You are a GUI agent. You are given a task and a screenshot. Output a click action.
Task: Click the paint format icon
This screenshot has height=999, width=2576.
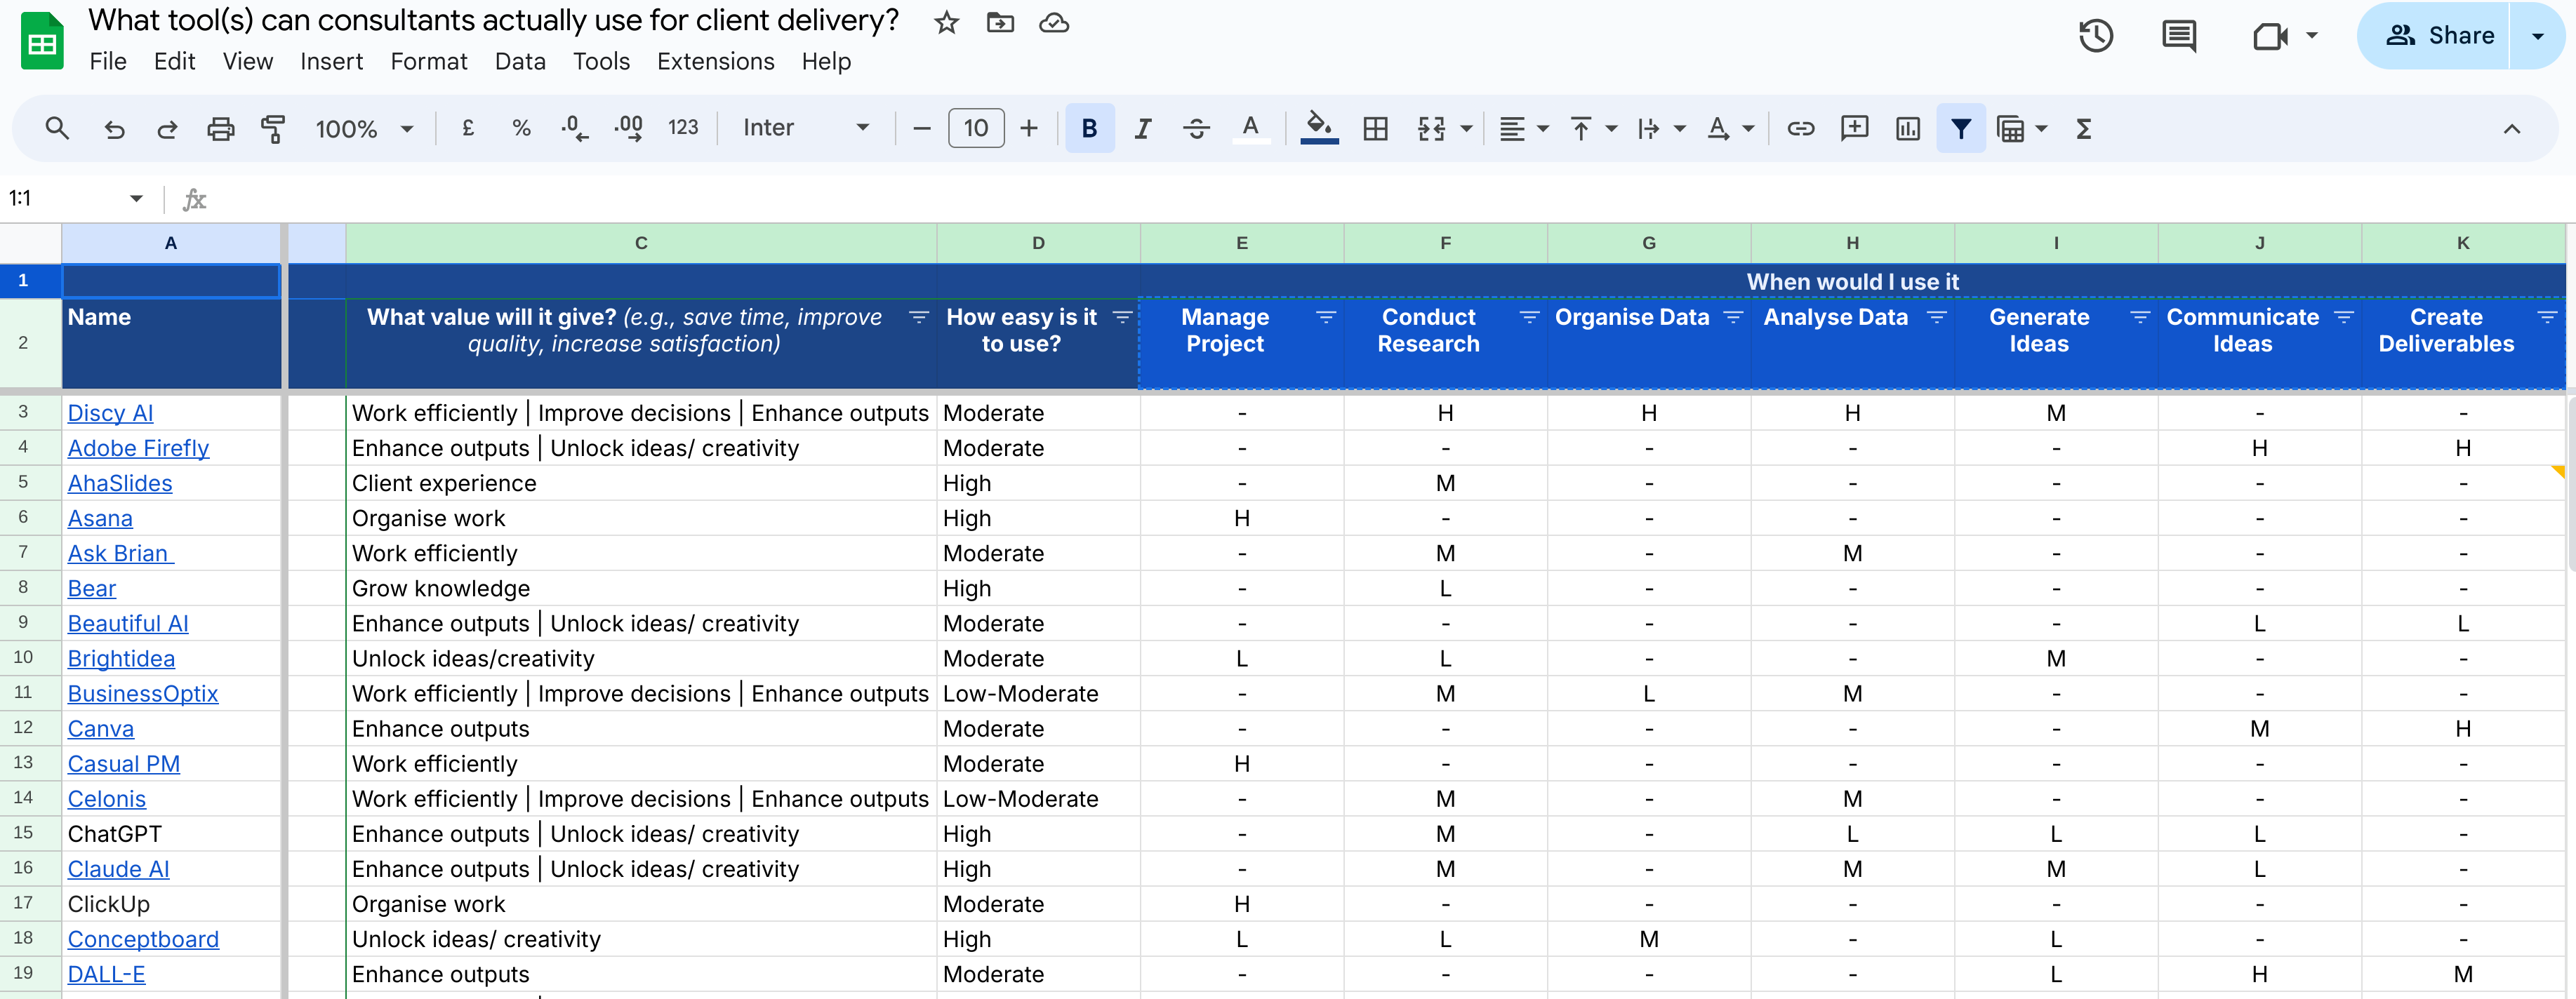(273, 129)
